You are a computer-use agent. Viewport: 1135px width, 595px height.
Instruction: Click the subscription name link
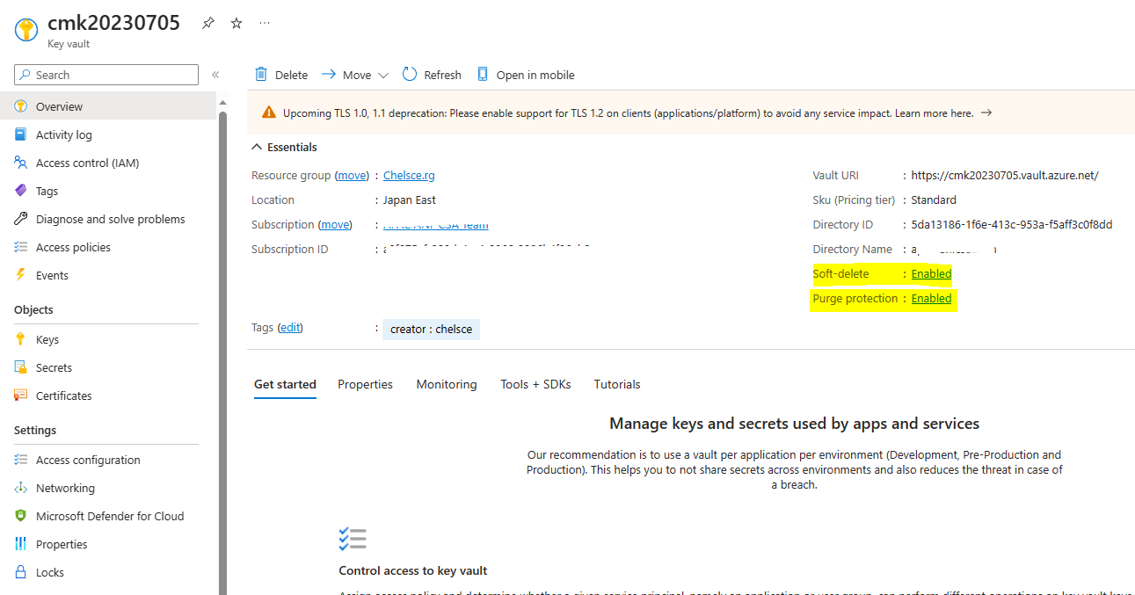(436, 225)
